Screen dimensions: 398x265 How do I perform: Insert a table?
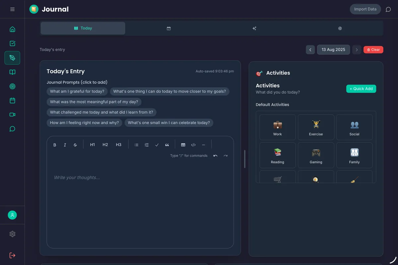(183, 145)
